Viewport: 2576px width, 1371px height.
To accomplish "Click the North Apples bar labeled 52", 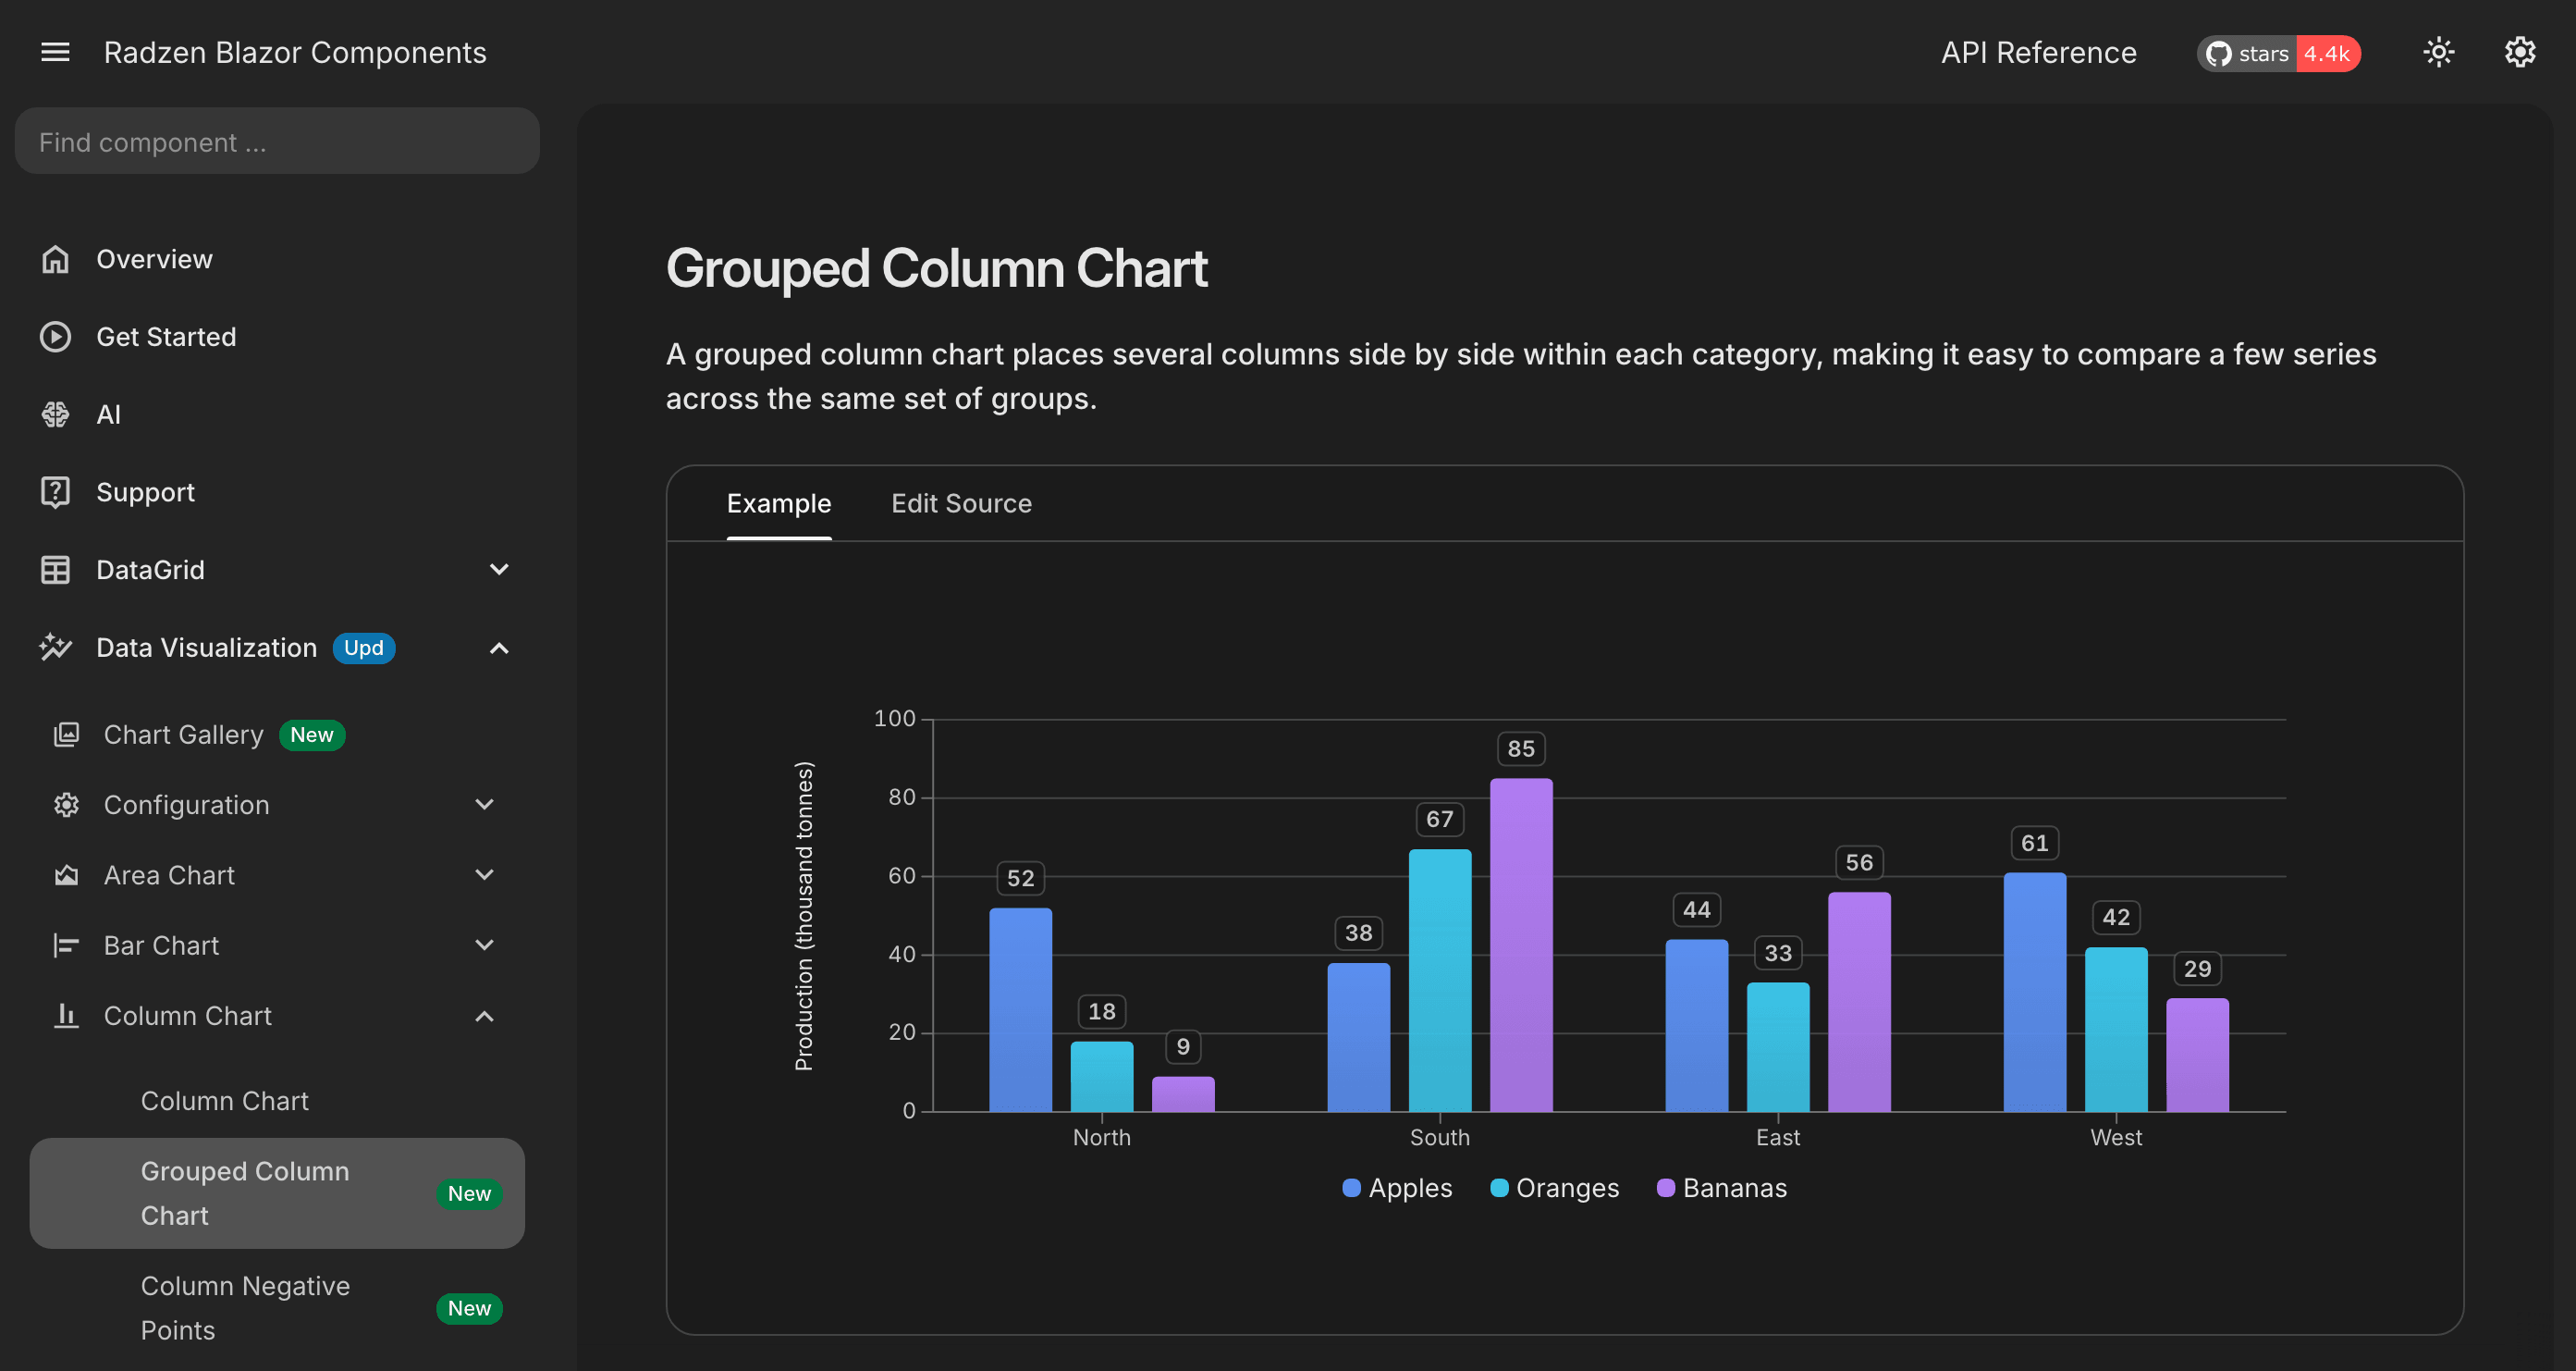I will (1020, 1009).
